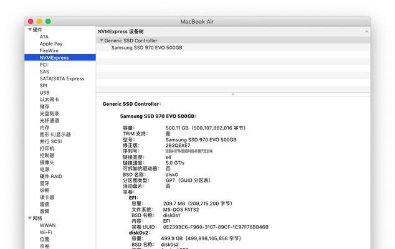Collapse the NVMExpress 设备树 header chevron
The height and width of the screenshot is (249, 395).
(x=366, y=32)
